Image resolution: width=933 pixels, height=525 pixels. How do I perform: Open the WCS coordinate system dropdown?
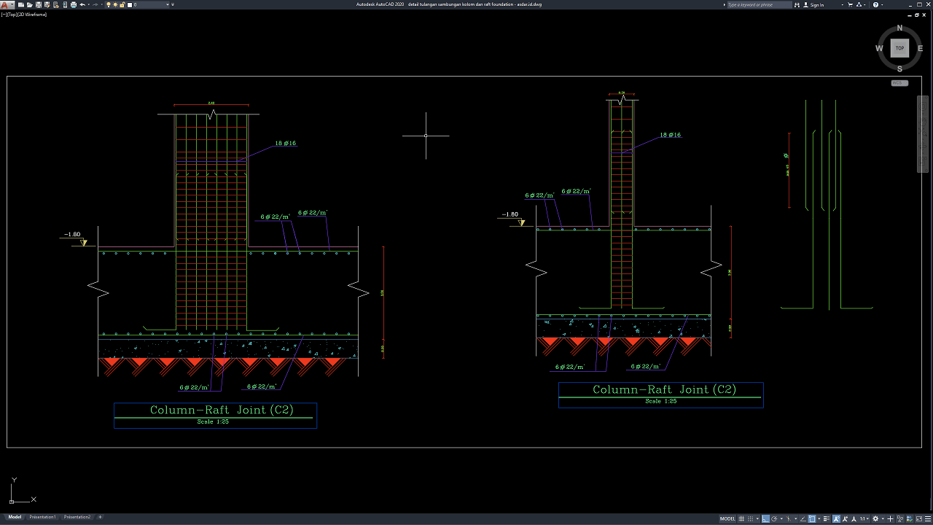click(899, 83)
